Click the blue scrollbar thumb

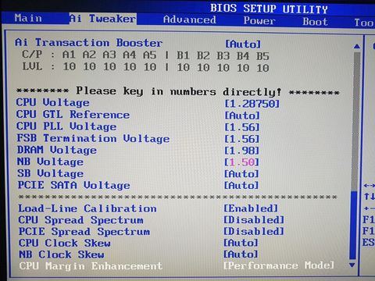[x=353, y=226]
